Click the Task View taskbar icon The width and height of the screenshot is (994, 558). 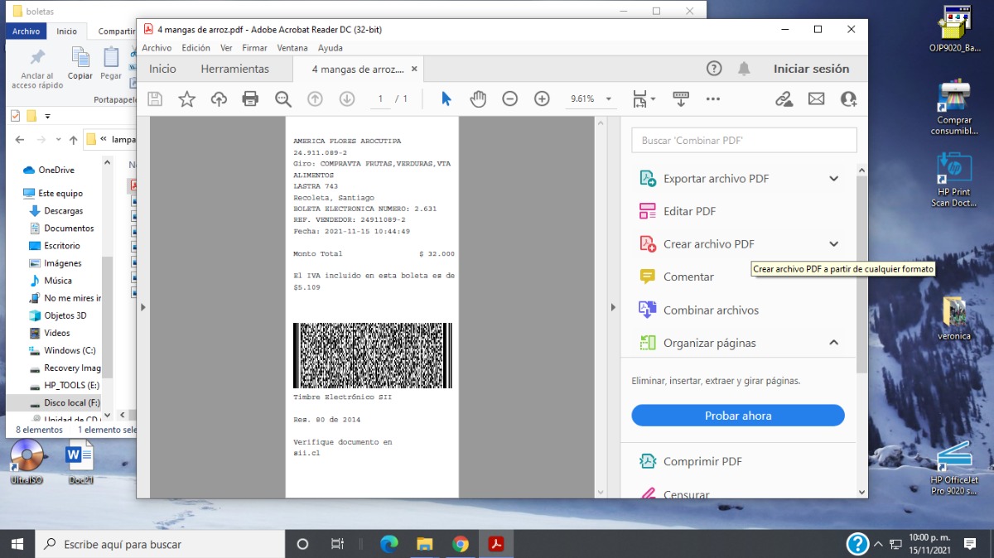point(337,544)
